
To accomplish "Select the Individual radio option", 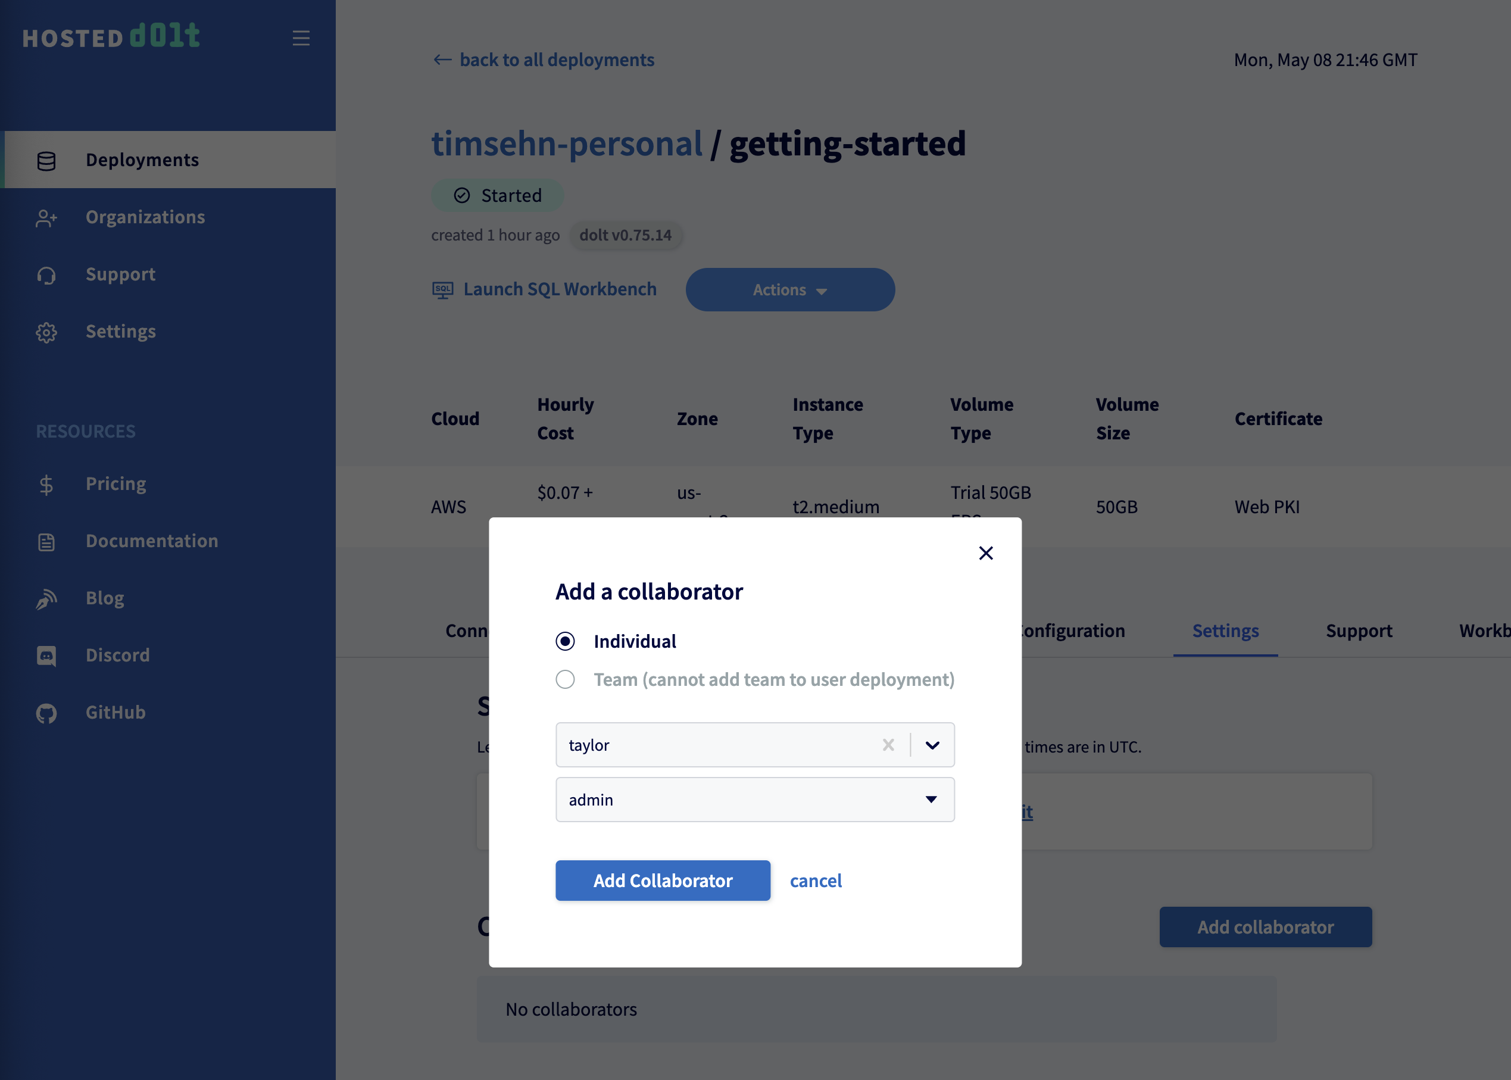I will pos(566,641).
